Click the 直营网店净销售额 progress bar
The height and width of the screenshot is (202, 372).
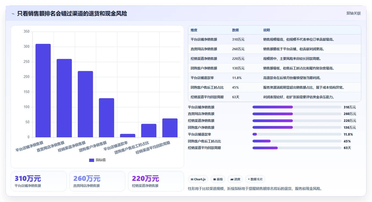(x=297, y=114)
